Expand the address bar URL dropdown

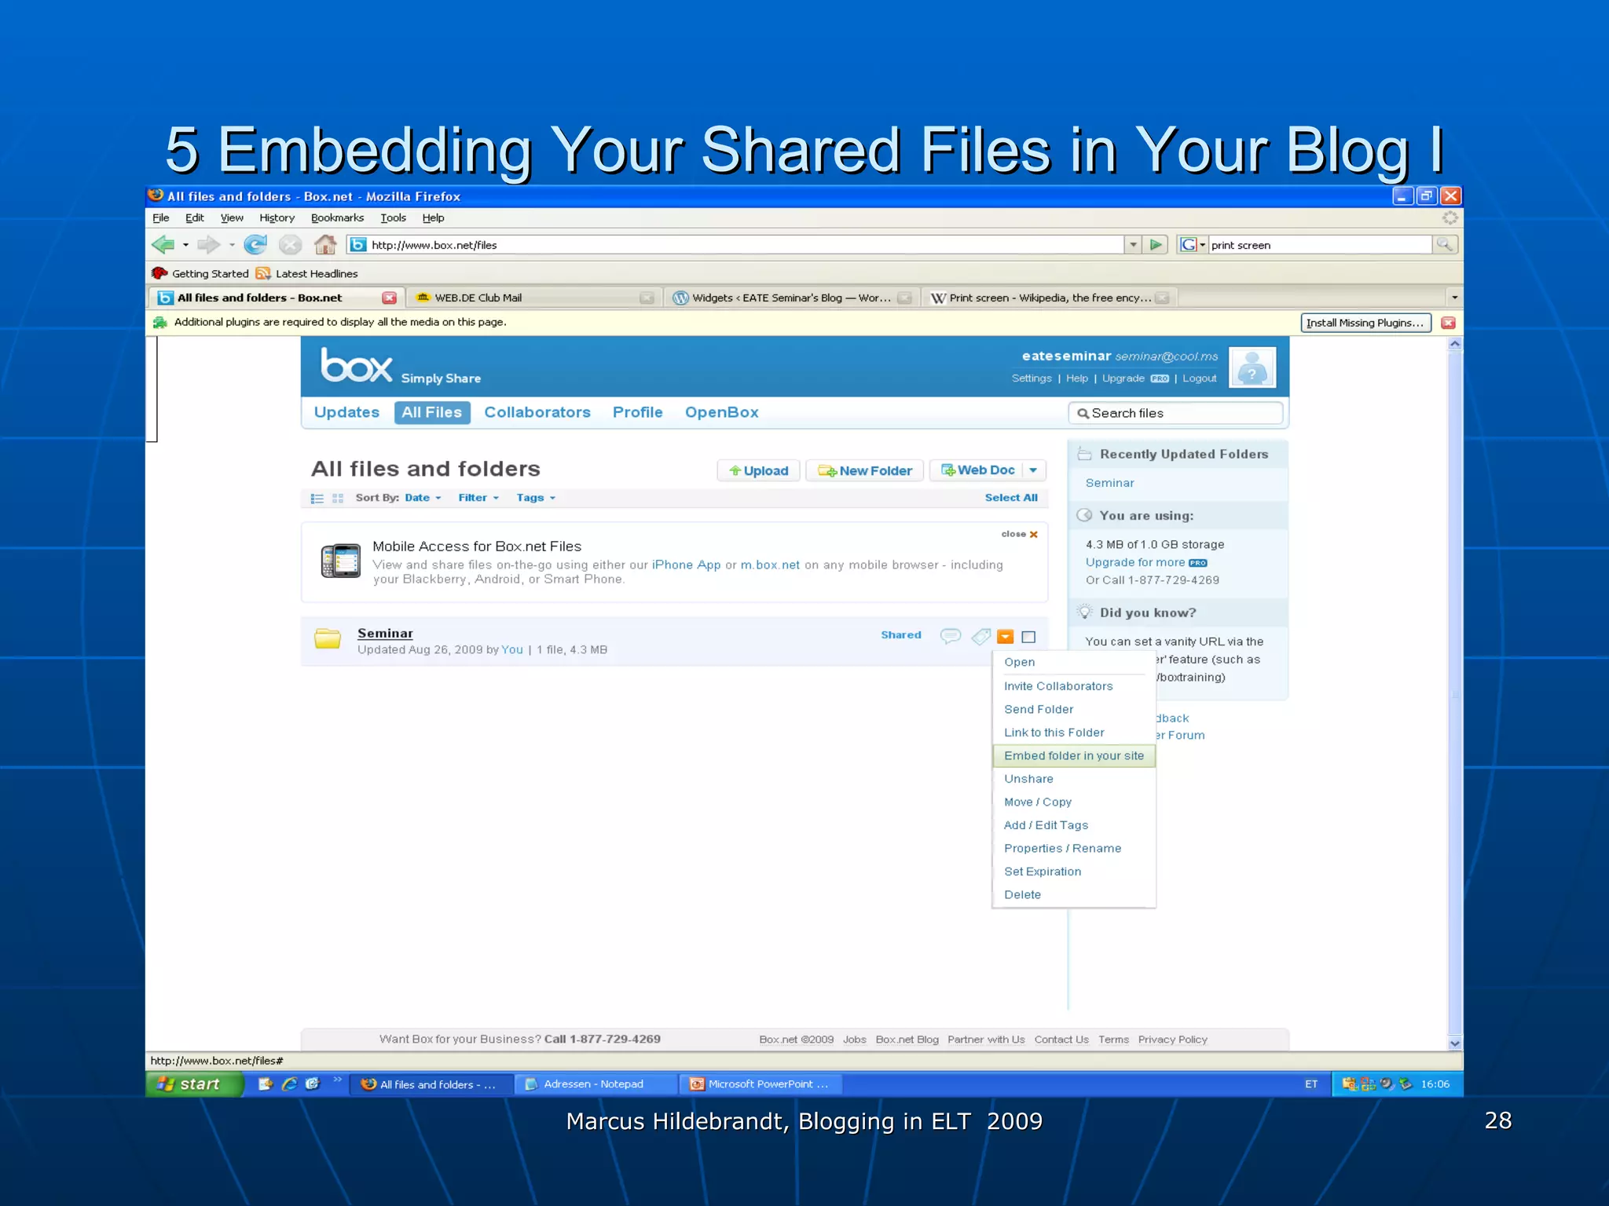click(x=1133, y=245)
